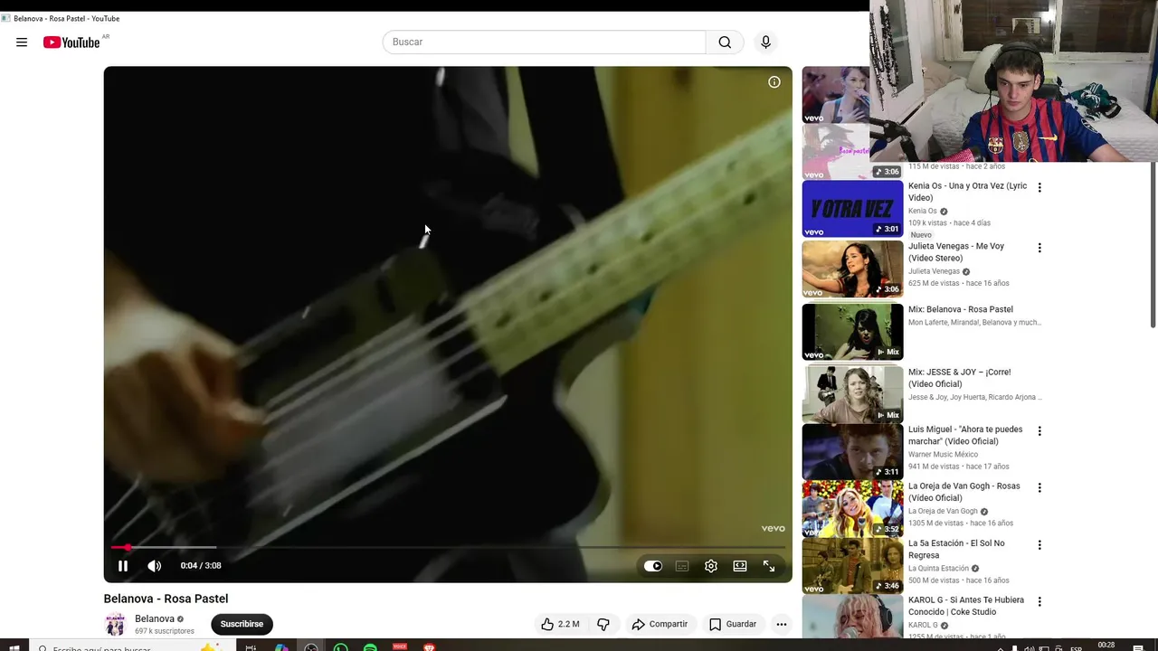Open the Warner Music México channel name

[943, 455]
